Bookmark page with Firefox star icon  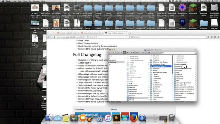(x=209, y=37)
